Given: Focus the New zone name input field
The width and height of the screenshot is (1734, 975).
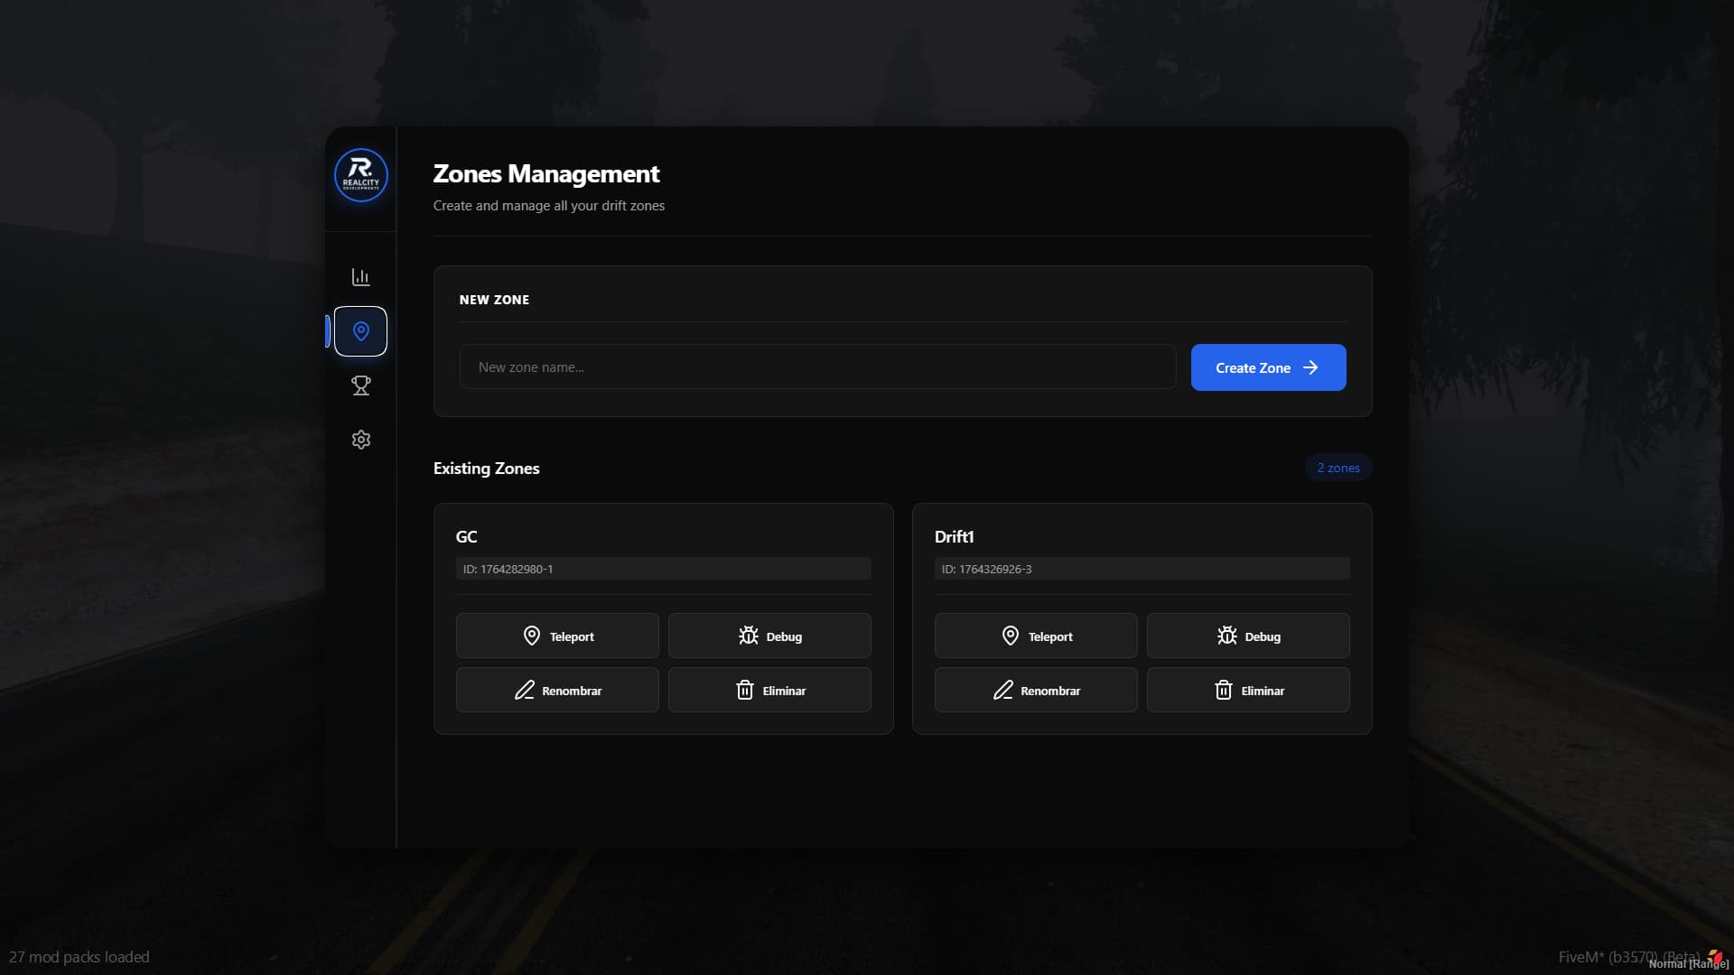Looking at the screenshot, I should point(817,367).
